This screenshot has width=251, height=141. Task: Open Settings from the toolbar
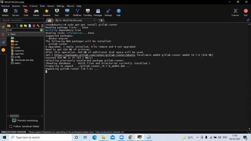coord(108,13)
